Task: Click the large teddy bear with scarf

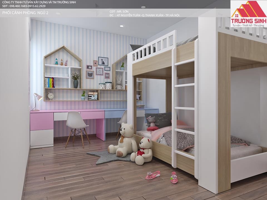Action: click(x=123, y=140)
